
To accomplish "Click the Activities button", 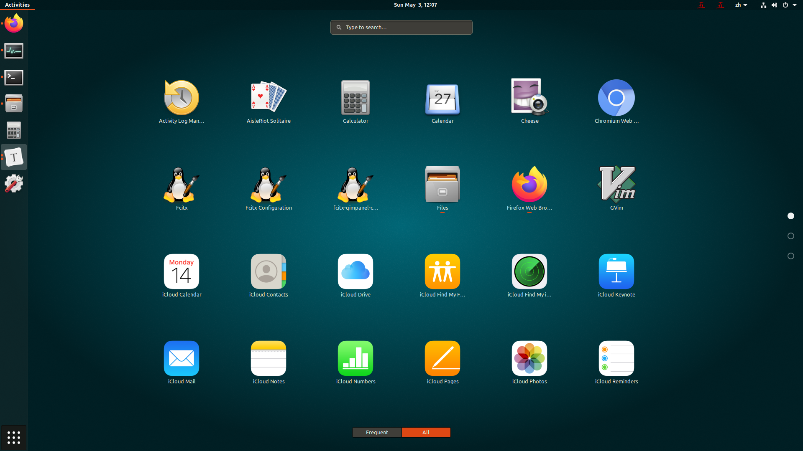I will pyautogui.click(x=17, y=5).
